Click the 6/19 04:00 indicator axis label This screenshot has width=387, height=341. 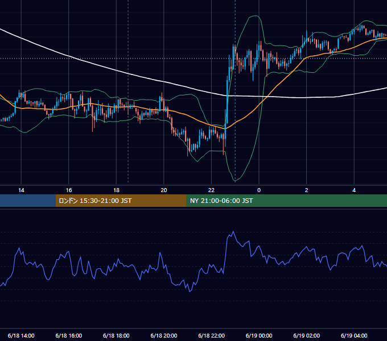354,335
